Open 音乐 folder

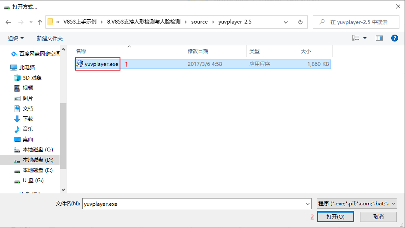pyautogui.click(x=28, y=129)
